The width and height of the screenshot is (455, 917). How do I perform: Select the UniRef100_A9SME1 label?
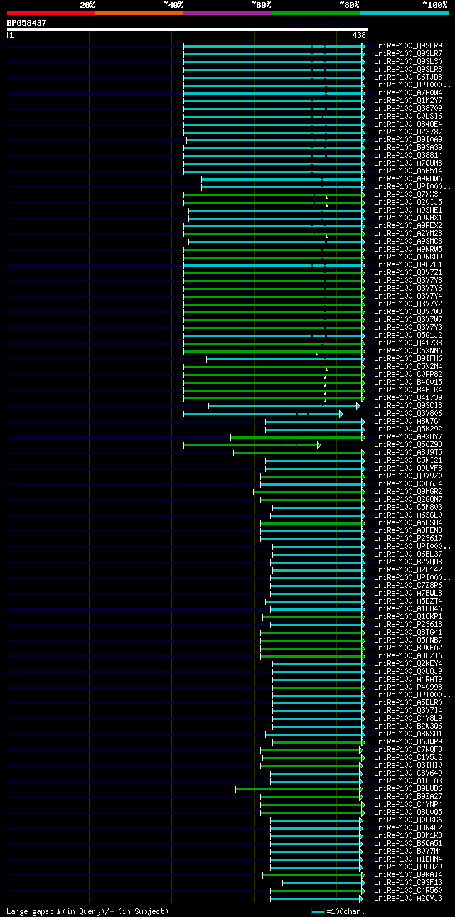(409, 210)
